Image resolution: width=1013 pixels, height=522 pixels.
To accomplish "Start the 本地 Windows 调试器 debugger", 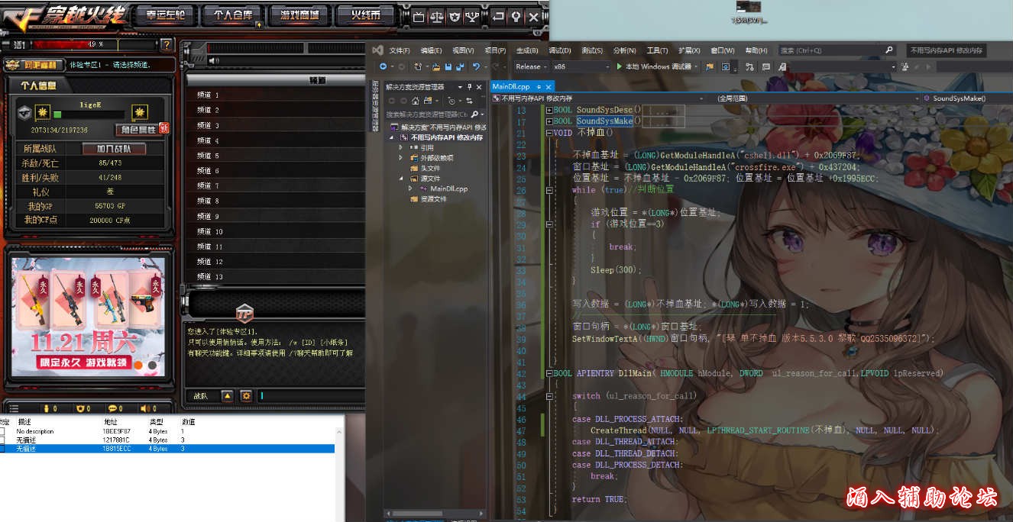I will (657, 66).
